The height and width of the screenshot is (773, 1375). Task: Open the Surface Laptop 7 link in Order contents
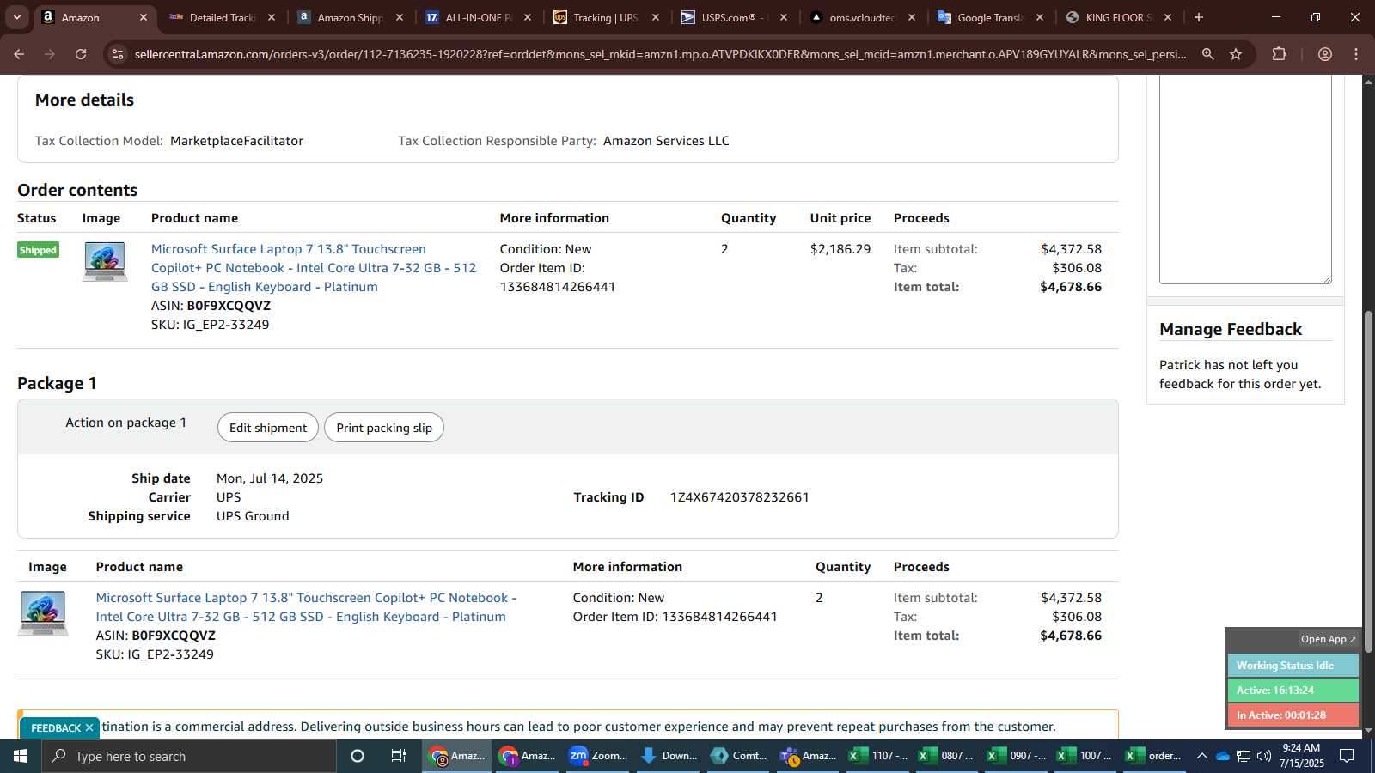click(x=314, y=268)
